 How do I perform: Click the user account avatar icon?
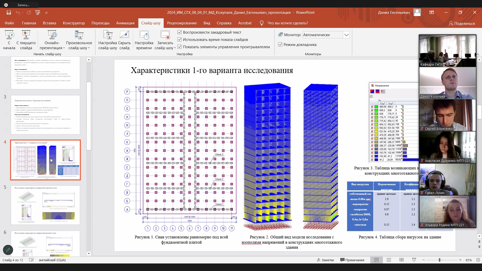click(417, 12)
